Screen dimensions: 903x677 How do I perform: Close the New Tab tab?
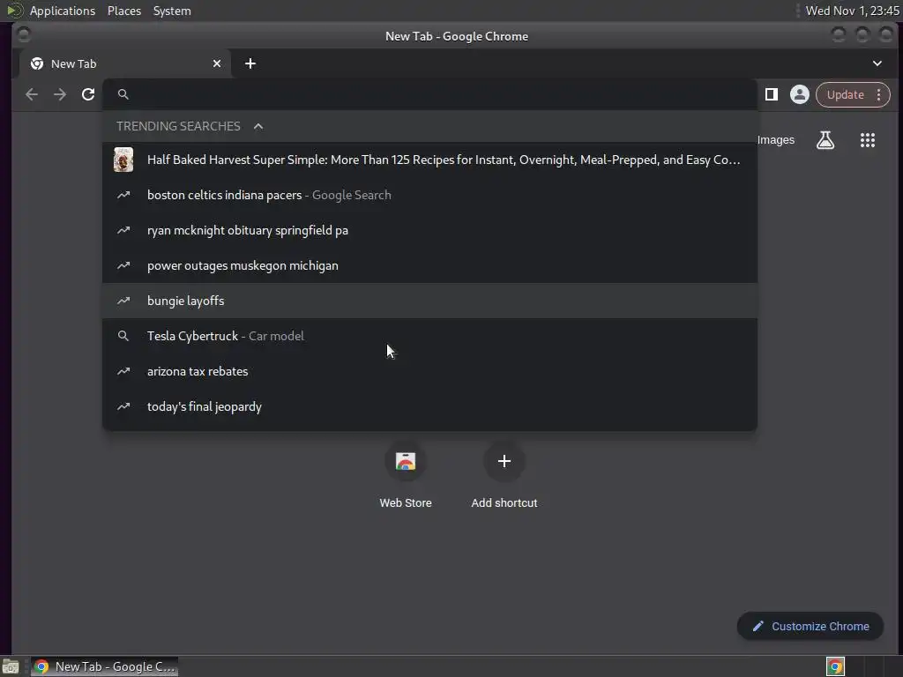[217, 63]
